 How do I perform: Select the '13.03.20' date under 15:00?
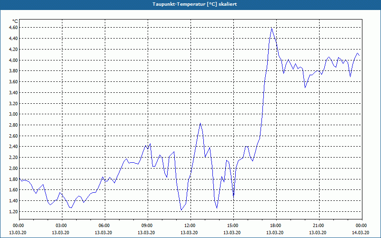pyautogui.click(x=232, y=233)
